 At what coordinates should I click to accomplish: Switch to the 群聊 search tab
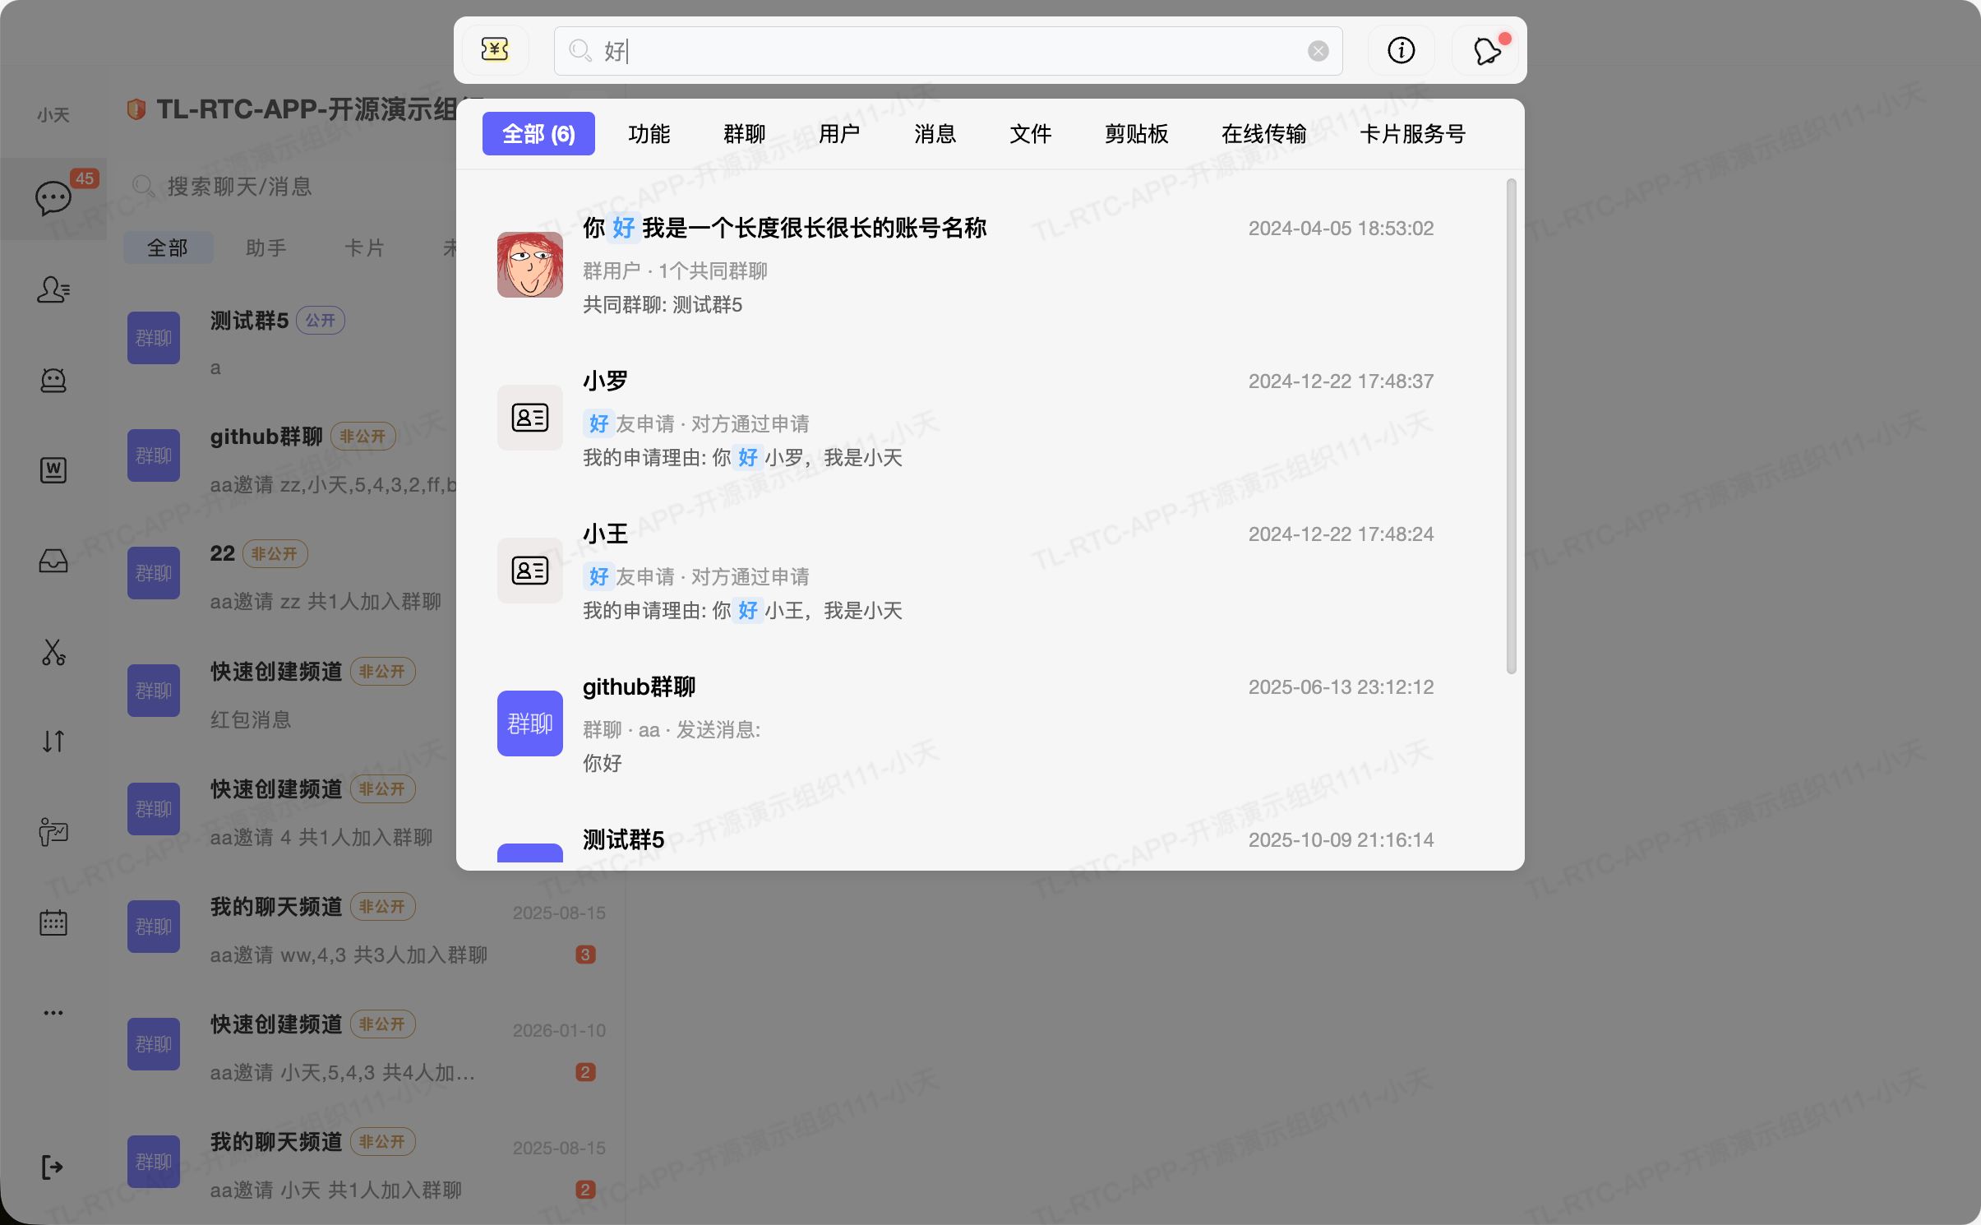click(x=744, y=134)
